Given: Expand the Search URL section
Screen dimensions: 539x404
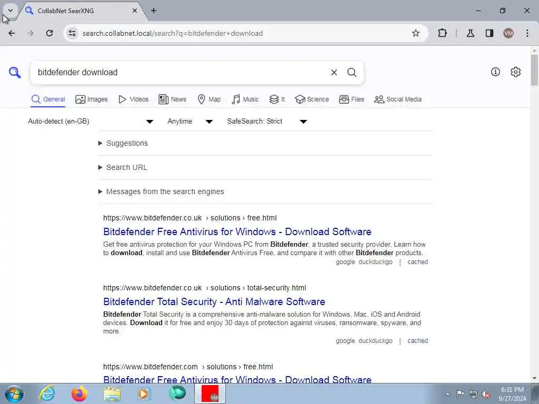Looking at the screenshot, I should [x=123, y=167].
